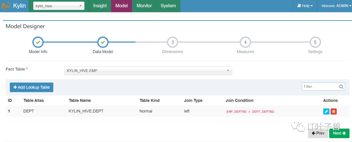Click Add Lookup Table button
Image resolution: width=352 pixels, height=142 pixels.
tap(31, 87)
